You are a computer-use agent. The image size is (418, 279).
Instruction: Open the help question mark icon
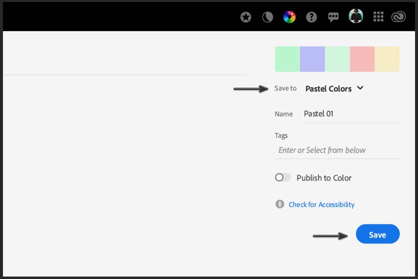click(311, 17)
